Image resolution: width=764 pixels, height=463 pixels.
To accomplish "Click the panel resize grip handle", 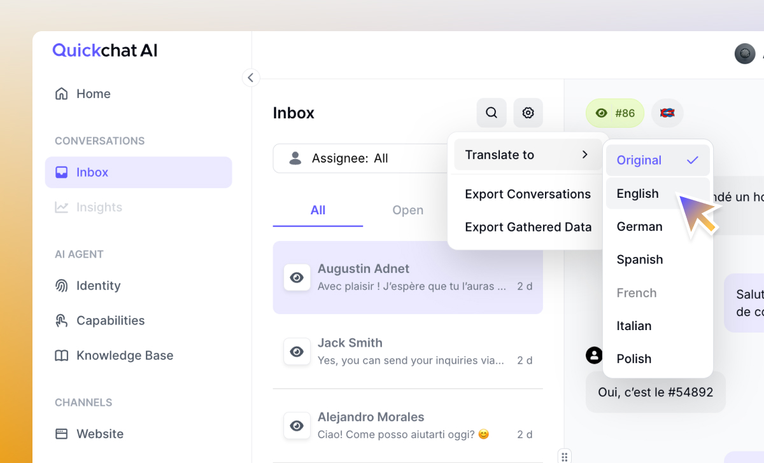I will [564, 456].
